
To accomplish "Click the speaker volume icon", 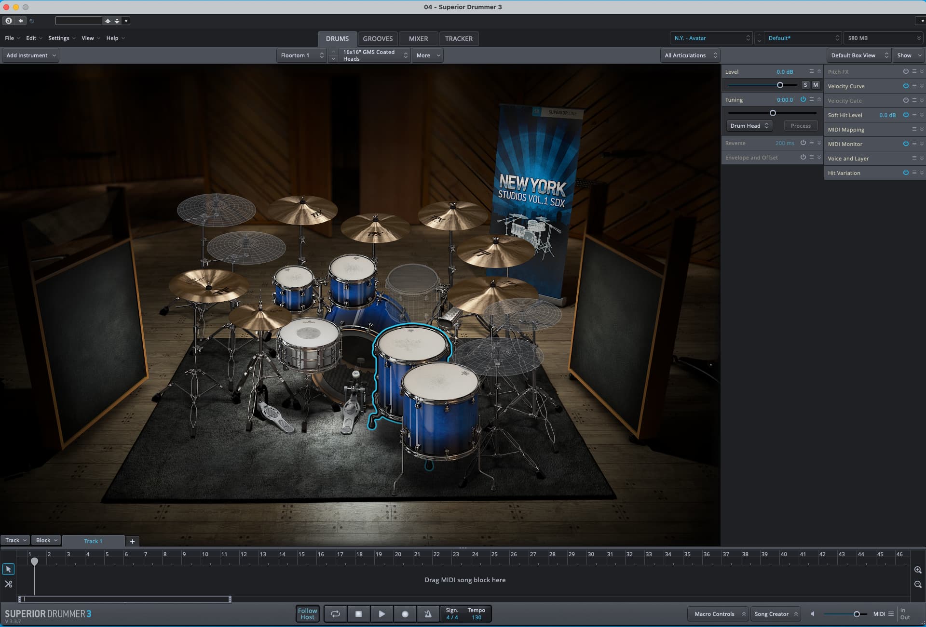I will (813, 614).
